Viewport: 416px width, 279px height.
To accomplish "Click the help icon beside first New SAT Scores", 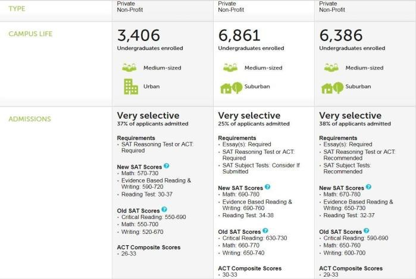I will tap(167, 166).
